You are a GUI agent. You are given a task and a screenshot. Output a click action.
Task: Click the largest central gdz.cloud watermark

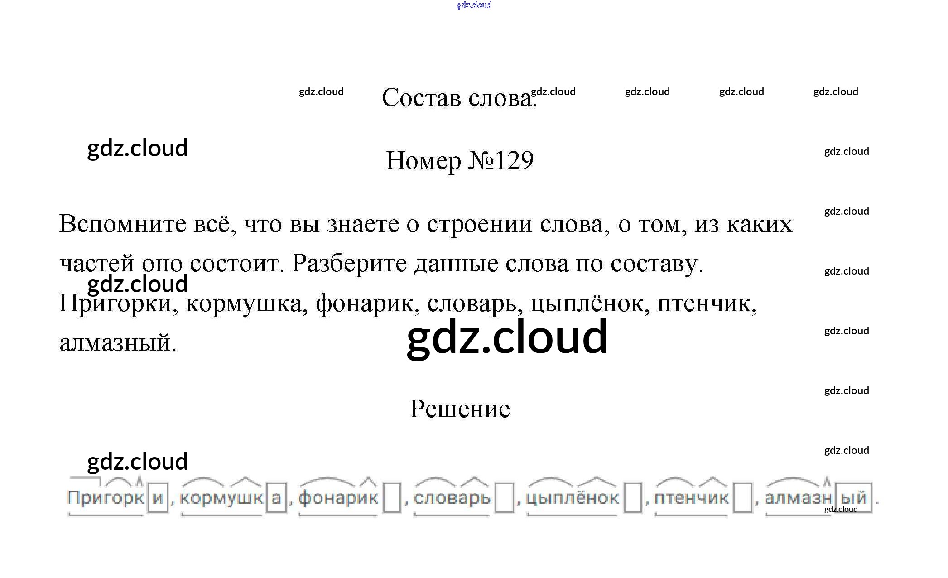pos(506,337)
